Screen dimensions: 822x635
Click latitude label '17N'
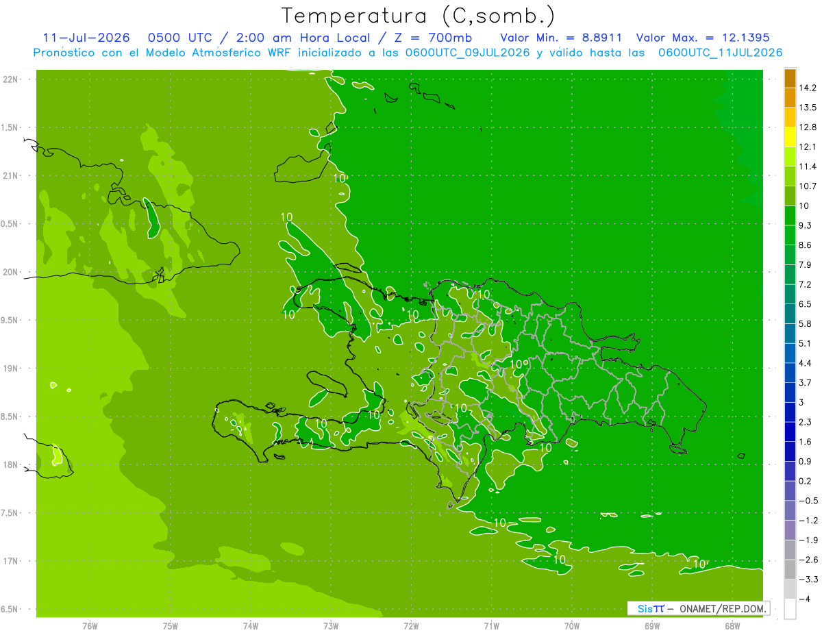pos(10,561)
